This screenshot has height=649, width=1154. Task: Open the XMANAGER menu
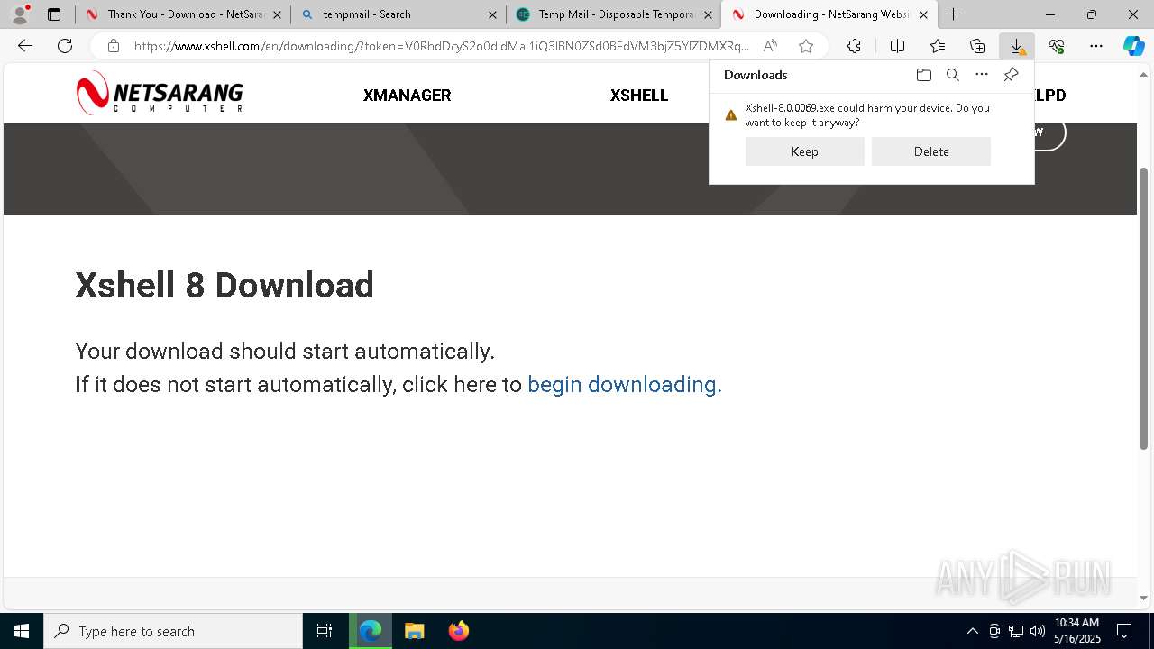[407, 96]
